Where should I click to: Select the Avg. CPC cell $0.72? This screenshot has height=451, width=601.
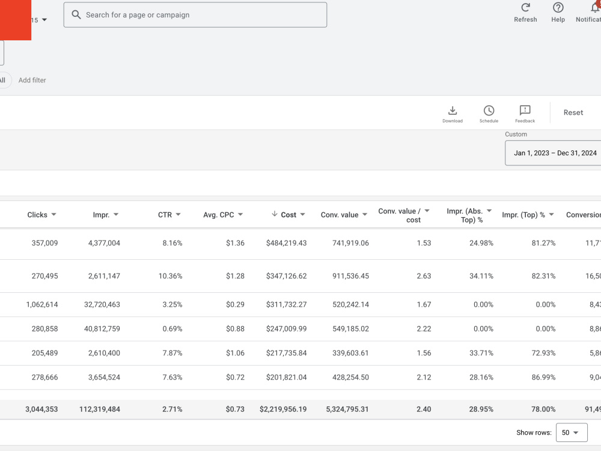coord(235,377)
